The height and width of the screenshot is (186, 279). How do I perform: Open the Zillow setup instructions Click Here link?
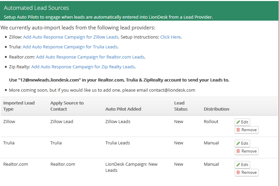pos(170,37)
